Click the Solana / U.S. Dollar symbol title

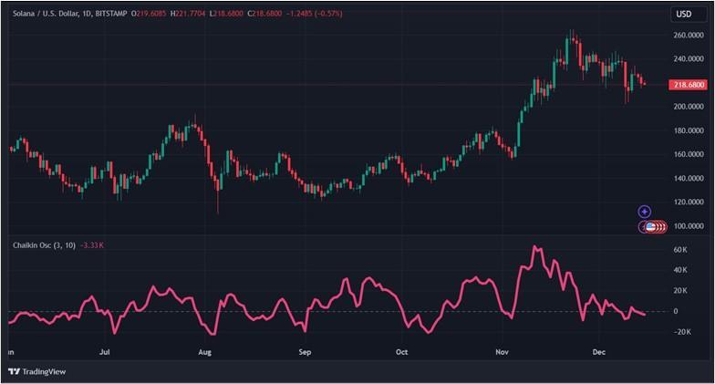click(46, 14)
